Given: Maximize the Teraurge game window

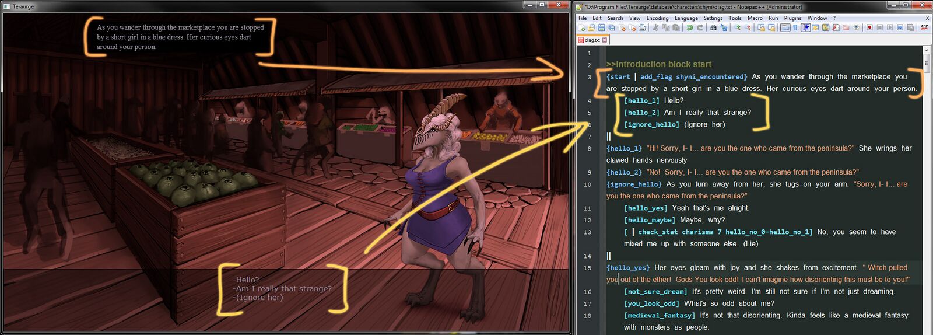Looking at the screenshot, I should [542, 5].
